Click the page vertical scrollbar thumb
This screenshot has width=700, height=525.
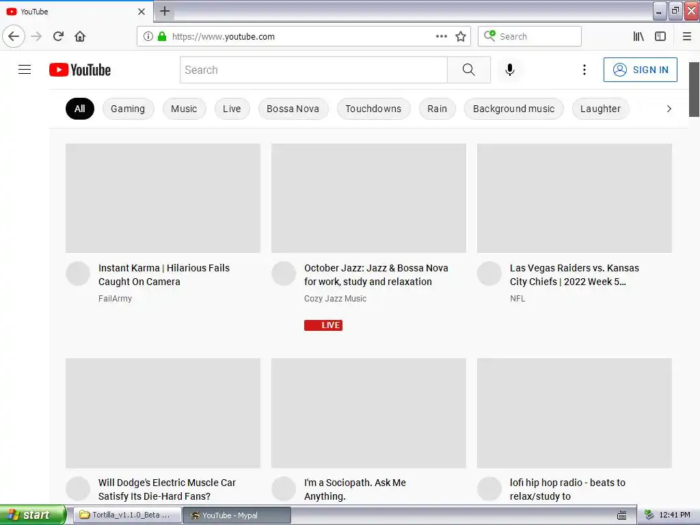tap(694, 90)
